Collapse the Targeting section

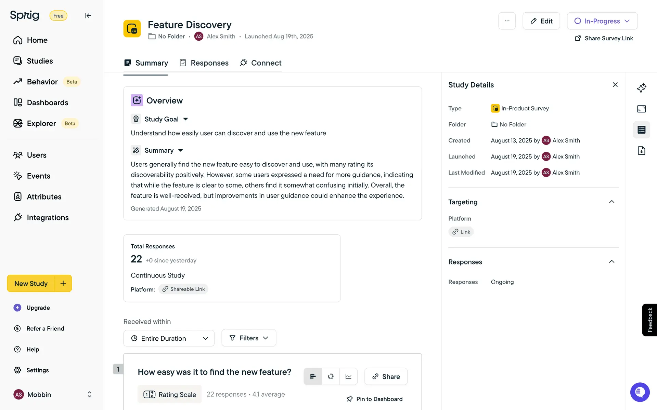(x=611, y=202)
